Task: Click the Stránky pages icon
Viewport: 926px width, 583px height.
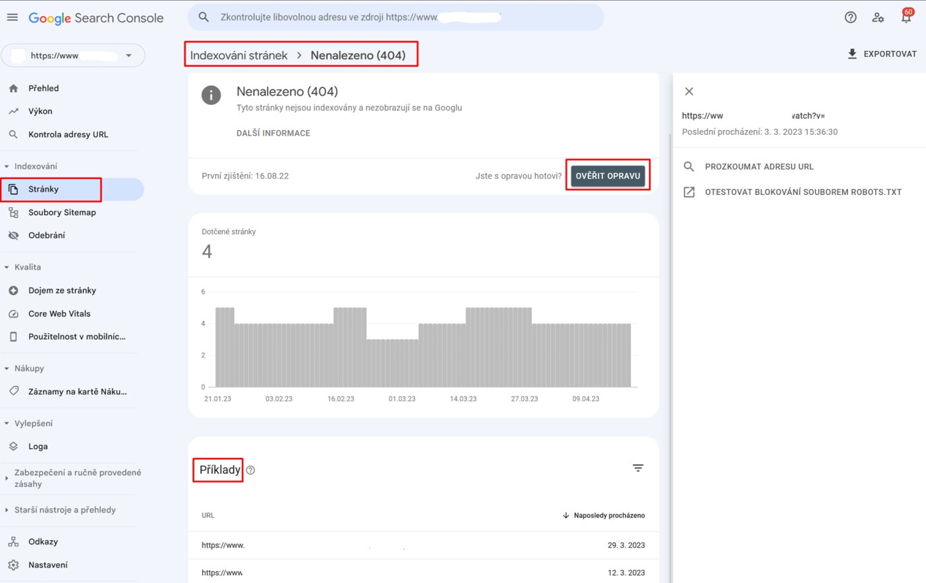Action: coord(13,189)
